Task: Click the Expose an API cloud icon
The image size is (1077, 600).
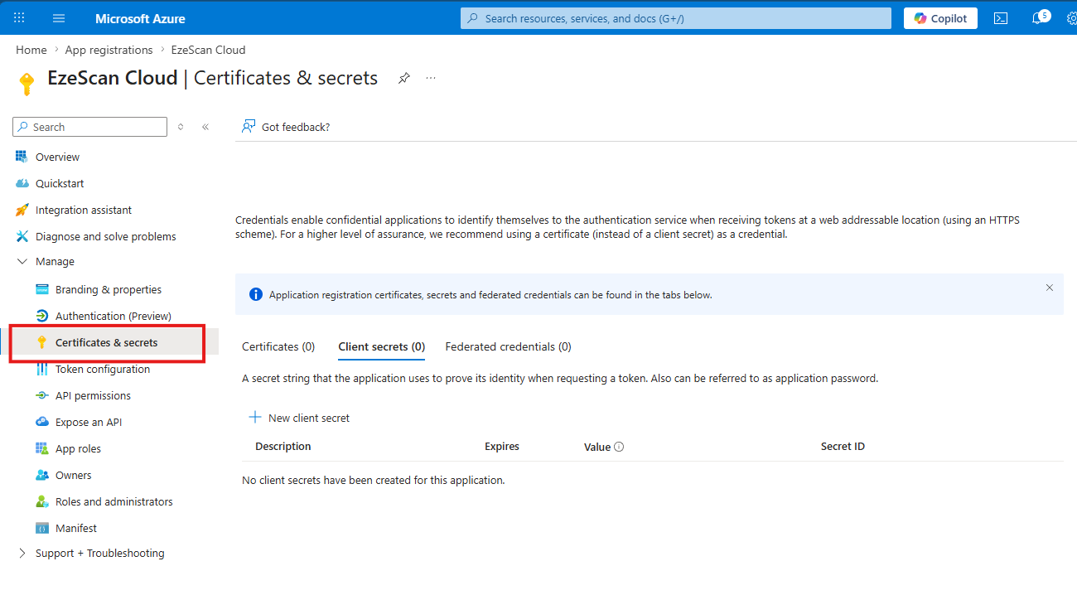Action: (x=41, y=422)
